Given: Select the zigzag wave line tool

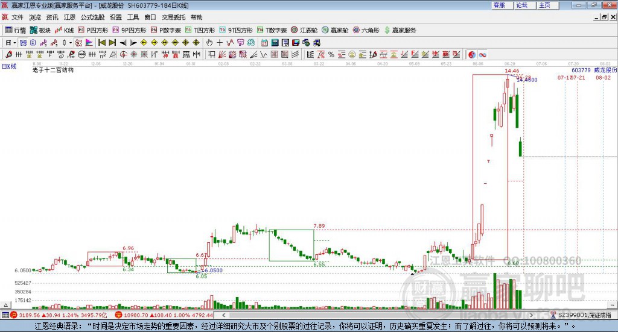Looking at the screenshot, I should click(x=264, y=55).
